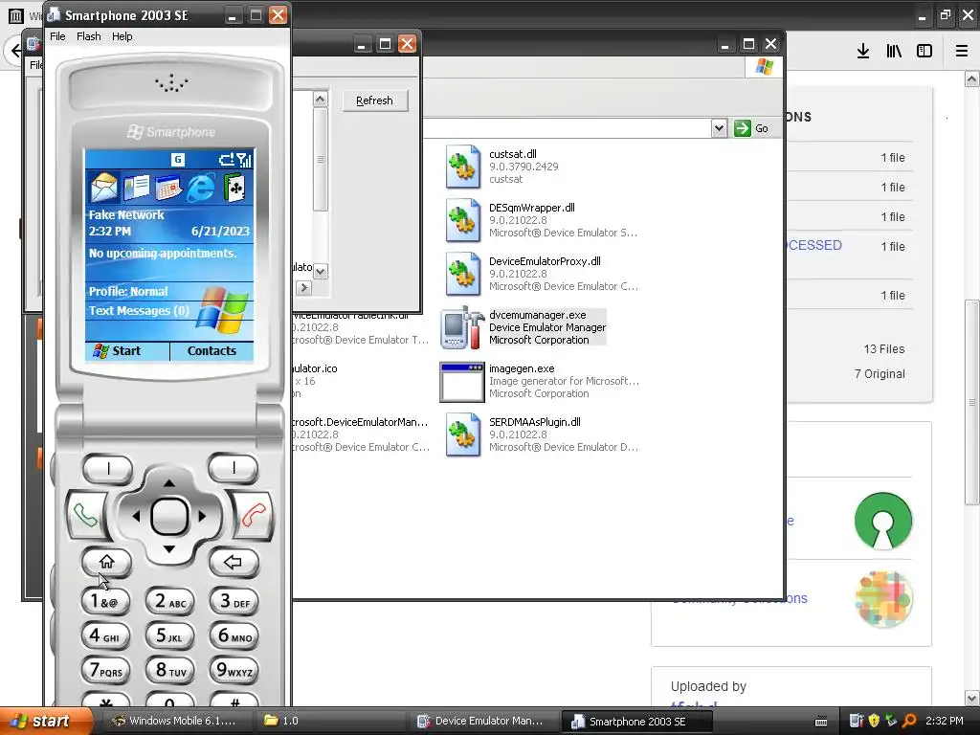
Task: Click the colorful Community Collections logo
Action: [883, 599]
